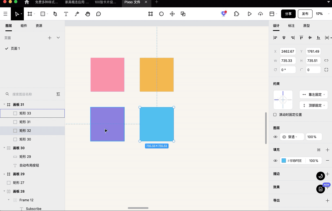
Task: Select the pink square on canvas
Action: coord(108,75)
